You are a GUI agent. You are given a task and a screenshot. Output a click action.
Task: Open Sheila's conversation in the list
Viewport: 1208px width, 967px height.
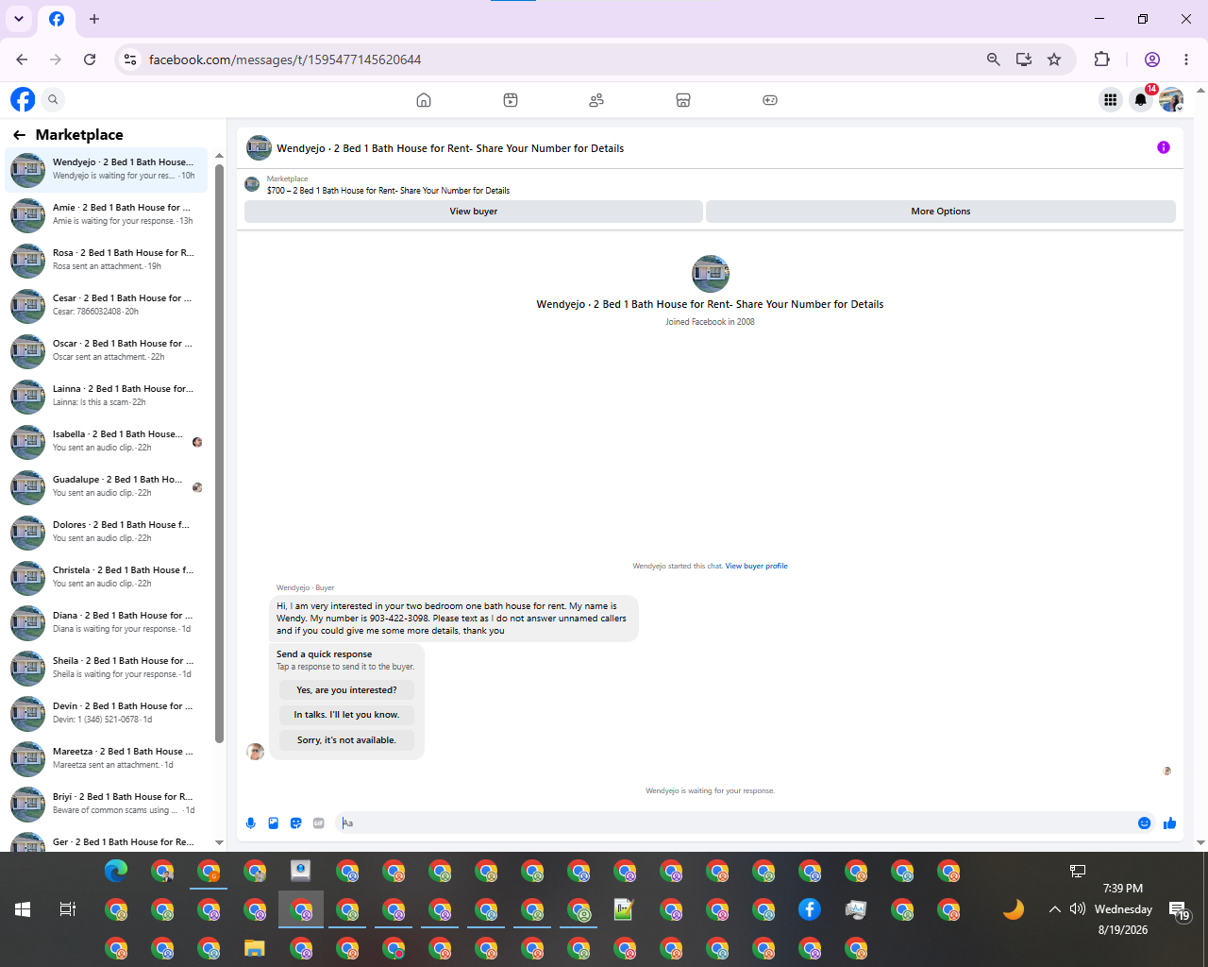(x=106, y=668)
